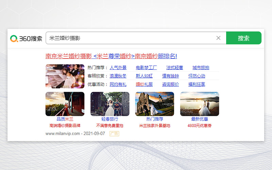The image size is (272, 170).
Task: Open the 轻奢旅行 caption link
Action: (110, 119)
